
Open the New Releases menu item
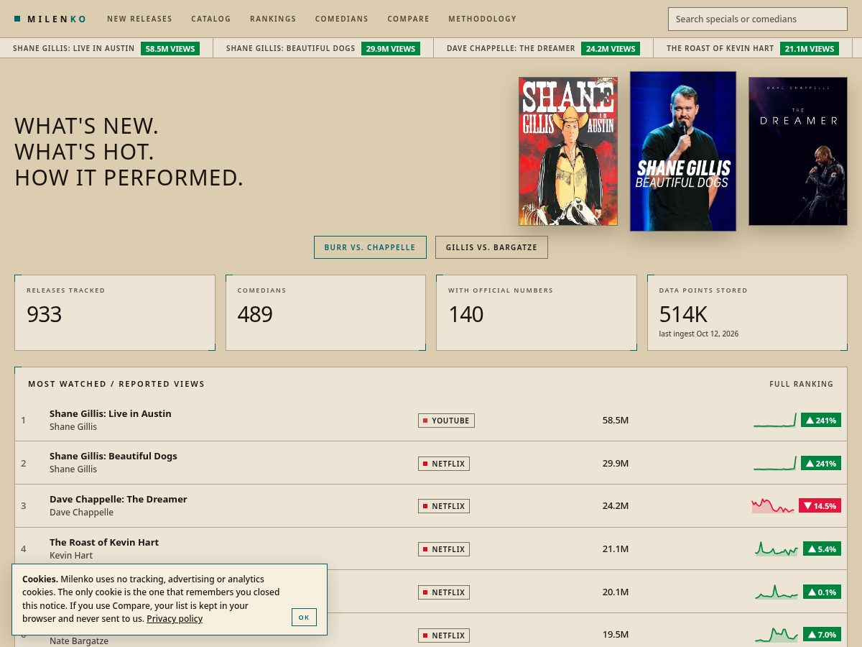coord(139,19)
